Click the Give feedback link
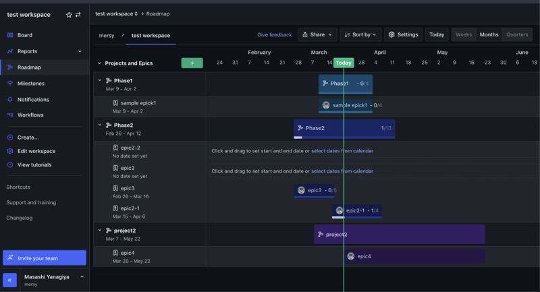 tap(275, 34)
